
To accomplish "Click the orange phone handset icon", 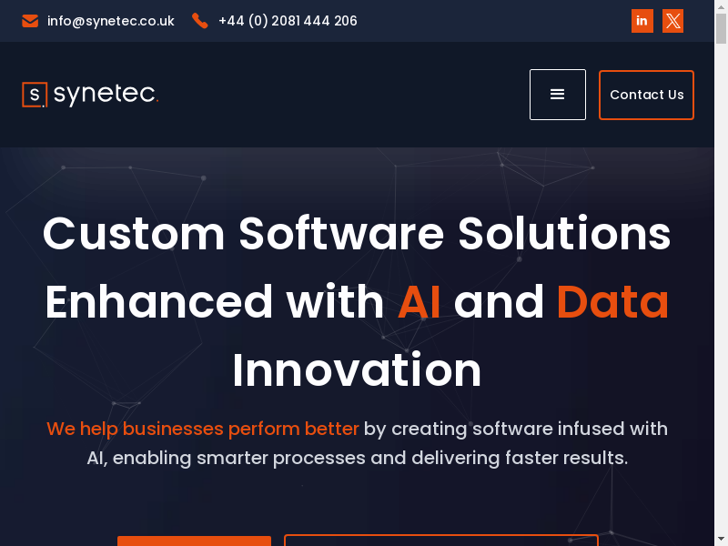I will [x=199, y=21].
